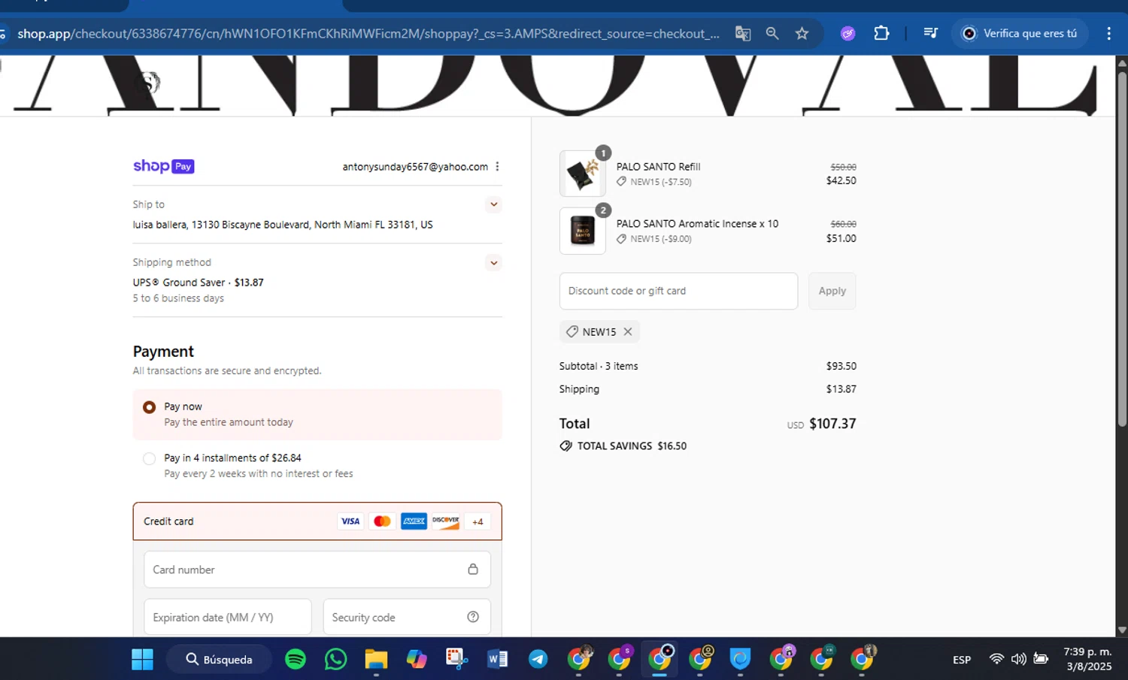Click the NEW15 tag icon in chip
Viewport: 1128px width, 680px height.
click(x=572, y=331)
